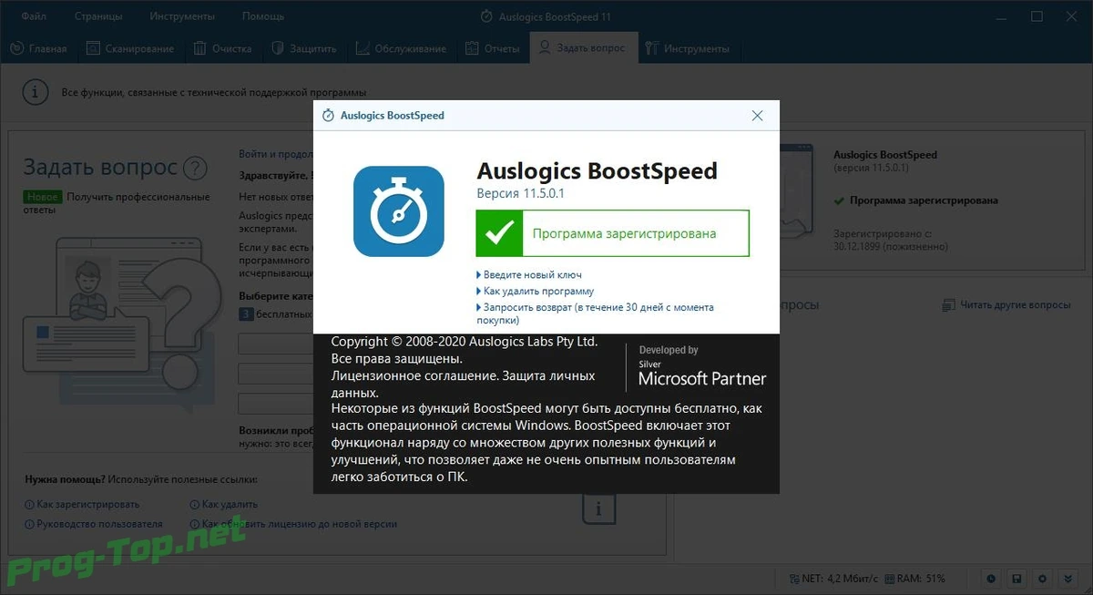The height and width of the screenshot is (595, 1093).
Task: Click the 'Программа зарегистрирована' status box
Action: click(612, 233)
